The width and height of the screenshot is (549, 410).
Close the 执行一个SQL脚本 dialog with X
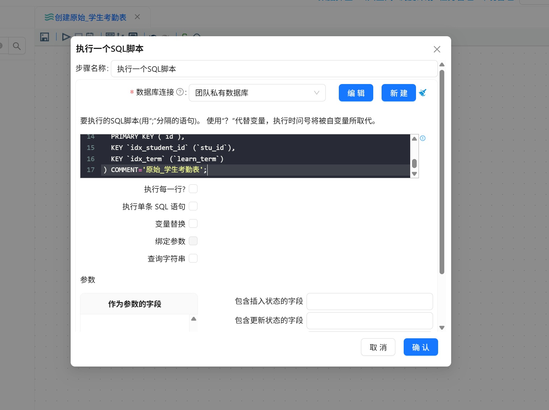click(437, 49)
